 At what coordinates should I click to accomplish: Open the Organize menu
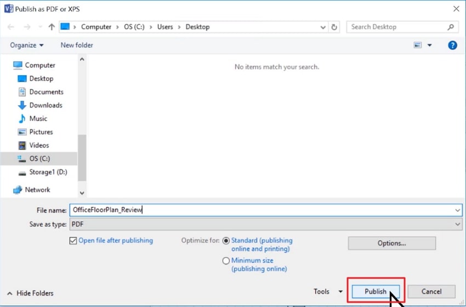27,45
